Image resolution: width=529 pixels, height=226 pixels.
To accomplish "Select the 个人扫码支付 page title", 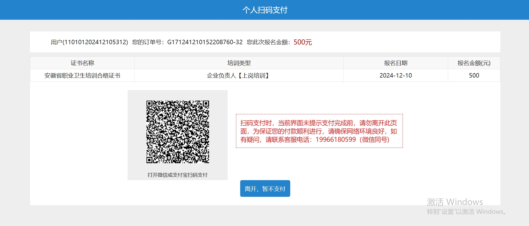I will [265, 10].
